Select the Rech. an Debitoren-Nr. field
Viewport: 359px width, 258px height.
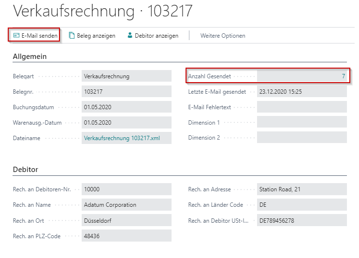127,189
